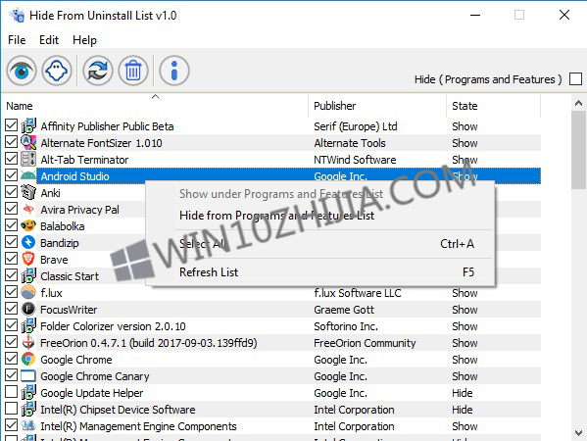Click the Google Chrome icon
Image resolution: width=587 pixels, height=441 pixels.
click(x=28, y=359)
